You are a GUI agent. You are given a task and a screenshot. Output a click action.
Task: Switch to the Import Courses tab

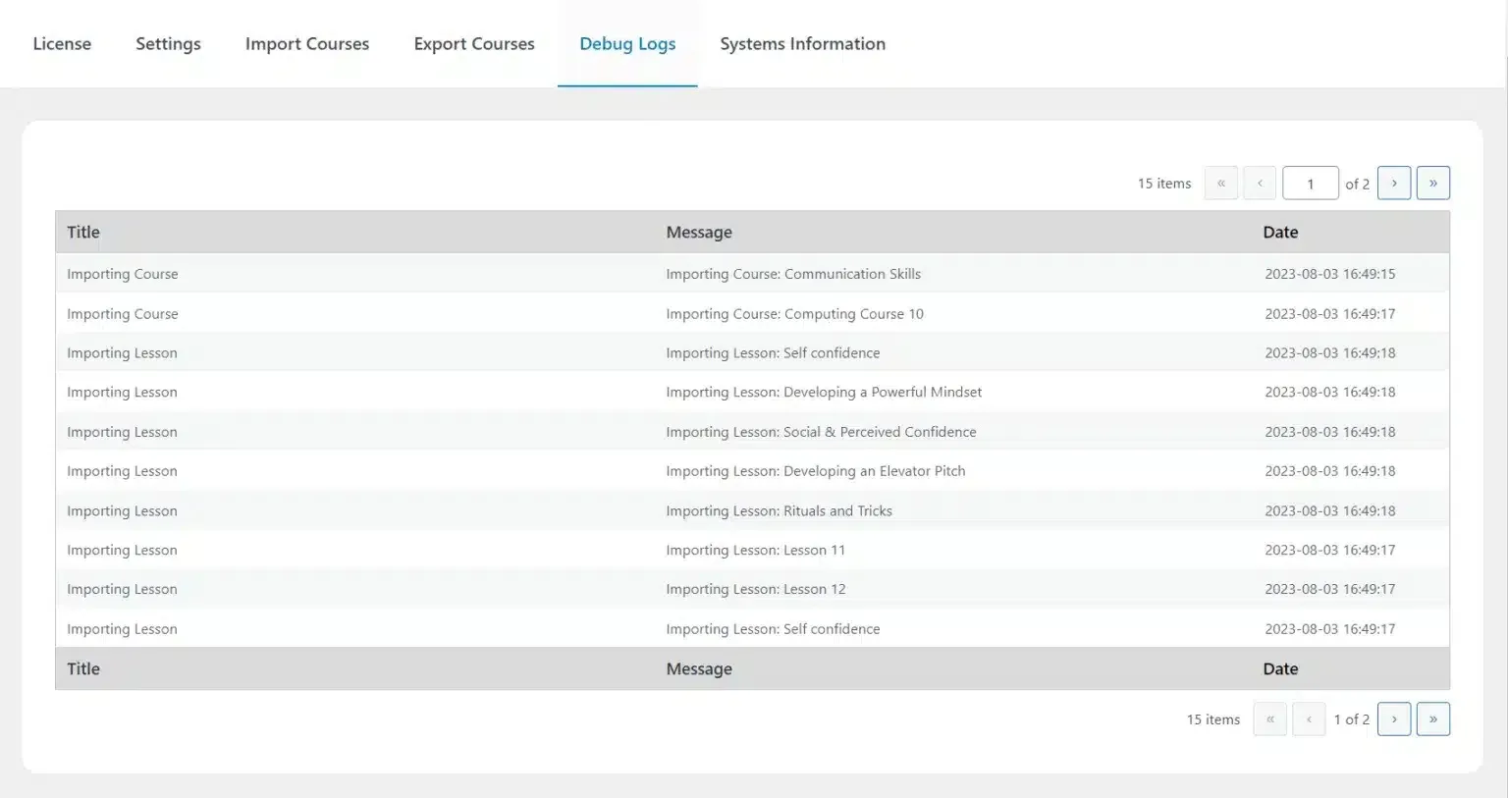click(x=306, y=43)
